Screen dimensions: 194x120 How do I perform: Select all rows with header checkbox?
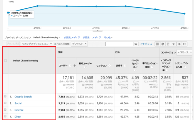(x=5, y=60)
